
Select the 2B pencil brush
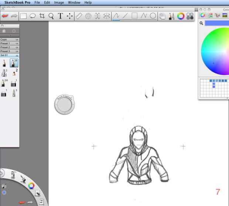pyautogui.click(x=14, y=63)
